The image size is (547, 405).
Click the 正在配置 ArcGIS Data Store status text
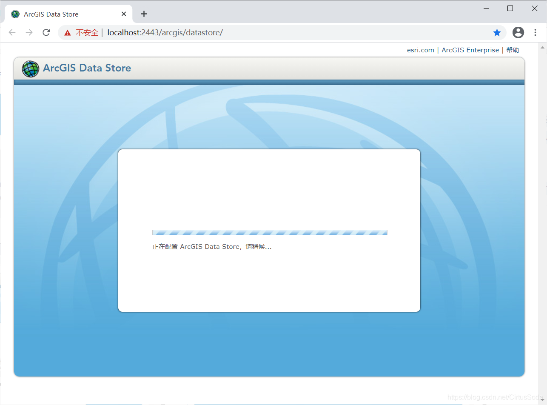212,247
